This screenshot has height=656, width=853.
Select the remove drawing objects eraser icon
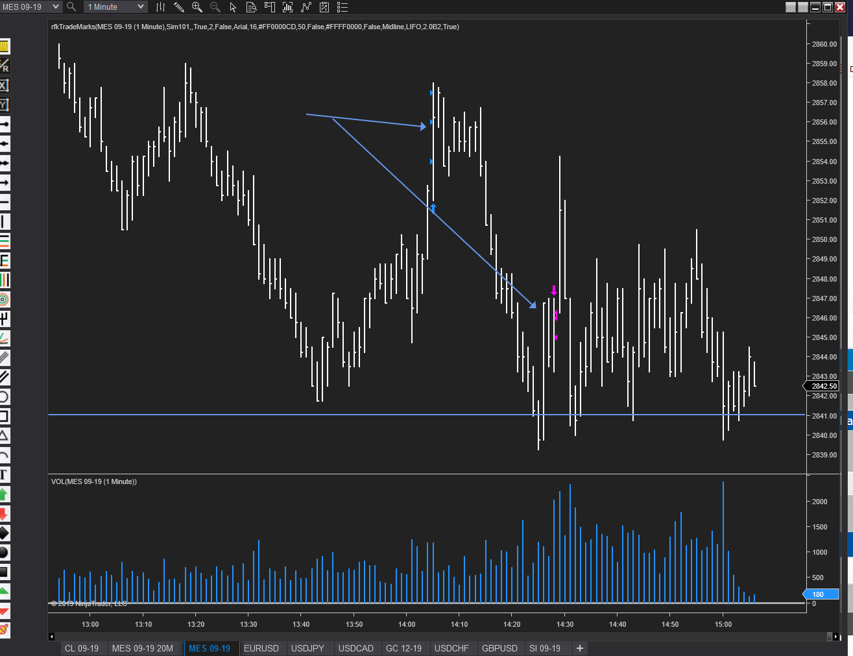[4, 629]
